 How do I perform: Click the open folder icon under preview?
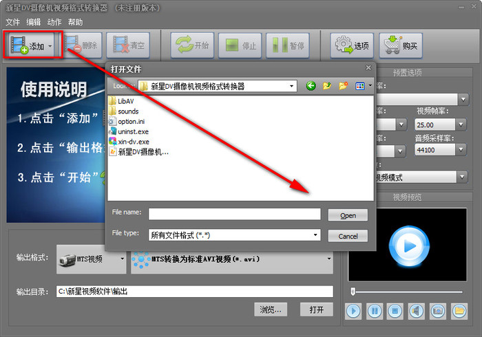click(x=459, y=312)
